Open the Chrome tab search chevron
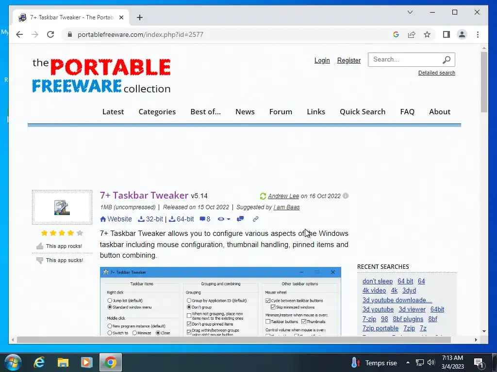Viewport: 497px width, 372px height. coord(410,12)
